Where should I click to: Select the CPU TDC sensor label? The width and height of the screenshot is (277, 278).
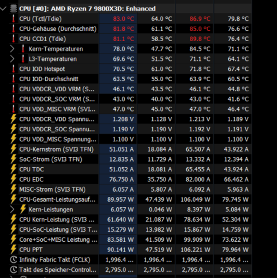point(31,169)
